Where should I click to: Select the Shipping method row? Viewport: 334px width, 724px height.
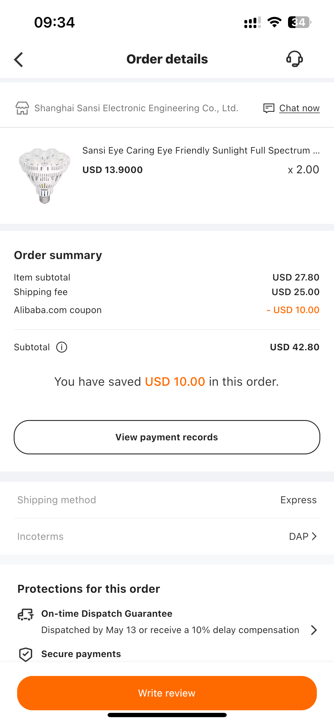coord(167,500)
